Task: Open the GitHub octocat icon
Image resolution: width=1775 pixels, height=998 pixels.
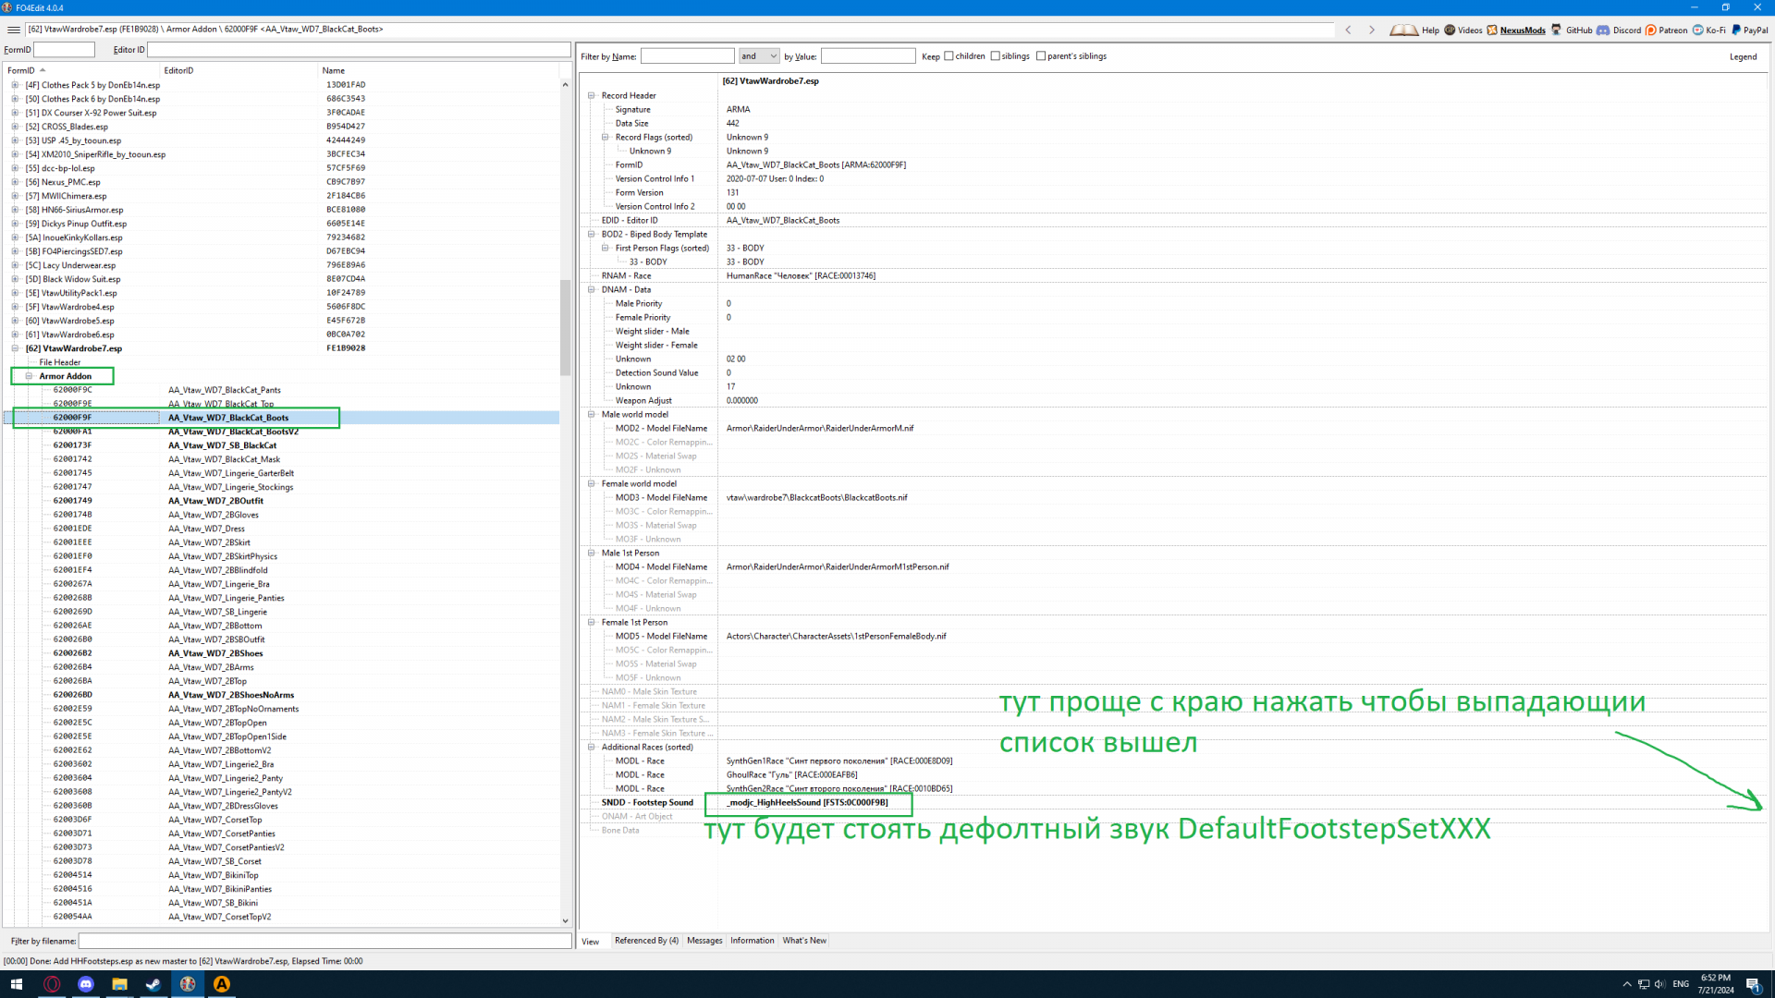Action: coord(1557,30)
